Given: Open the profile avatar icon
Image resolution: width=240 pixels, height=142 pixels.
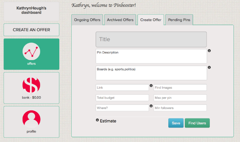Looking at the screenshot, I should [x=32, y=119].
